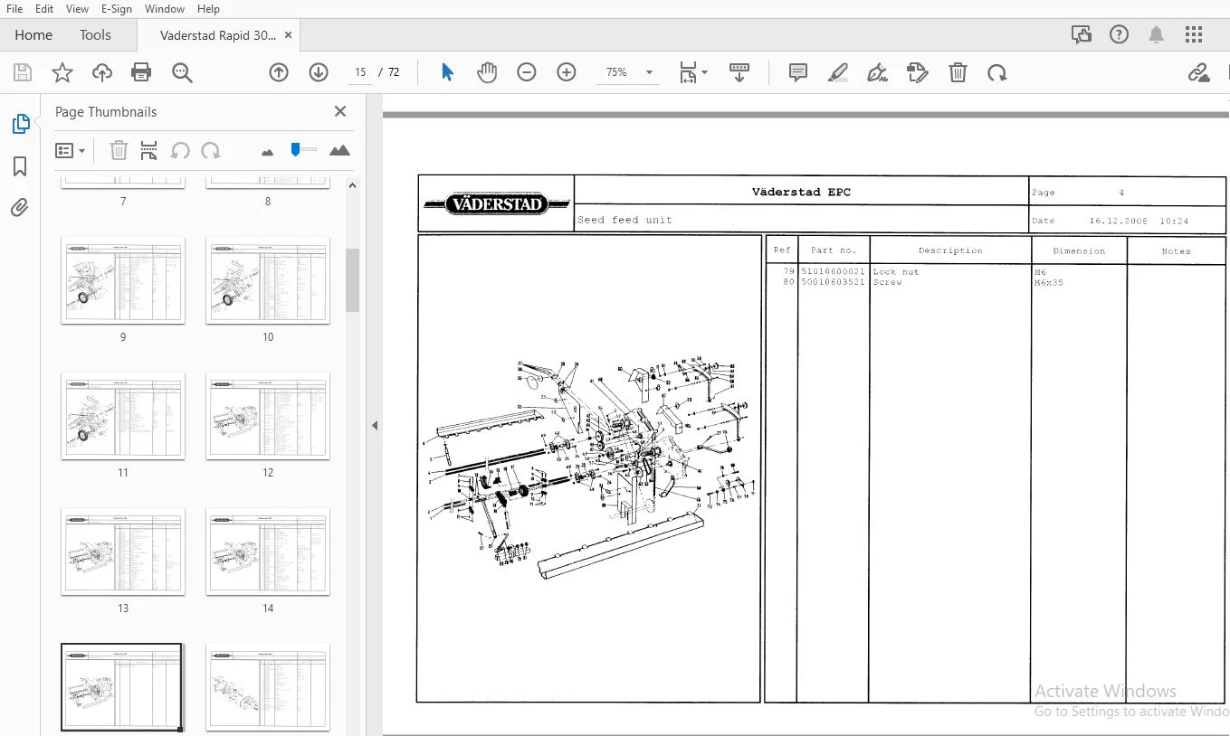Open the zoom level dropdown
The height and width of the screenshot is (736, 1230).
tap(649, 72)
